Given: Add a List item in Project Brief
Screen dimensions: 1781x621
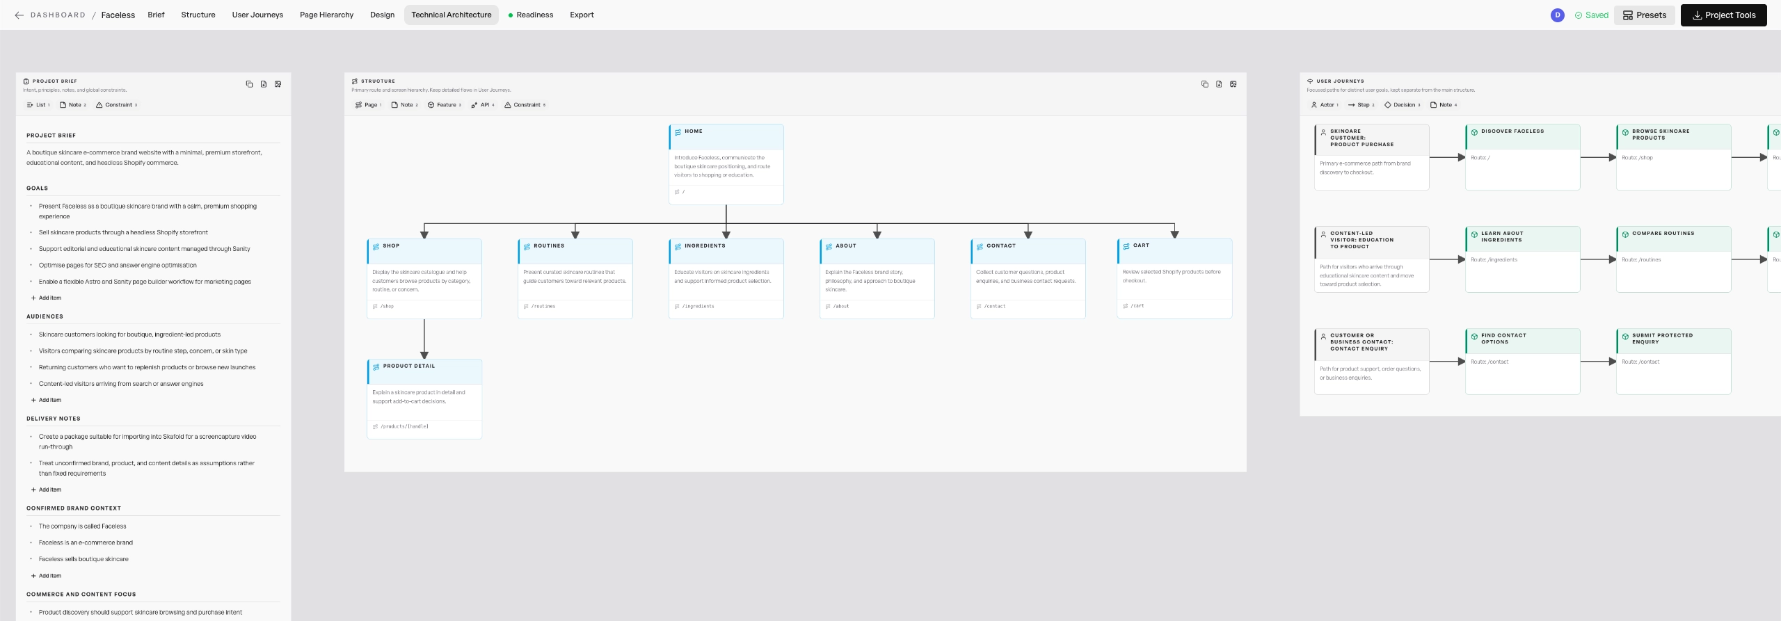Looking at the screenshot, I should (x=38, y=105).
